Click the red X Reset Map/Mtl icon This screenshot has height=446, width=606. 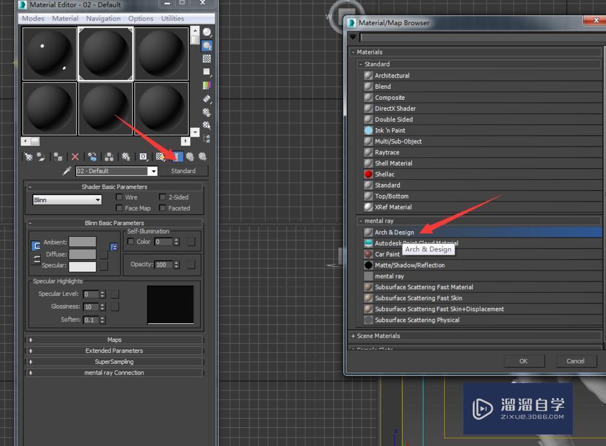[x=75, y=157]
